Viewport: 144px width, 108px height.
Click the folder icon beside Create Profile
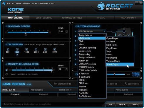[x=55, y=84]
